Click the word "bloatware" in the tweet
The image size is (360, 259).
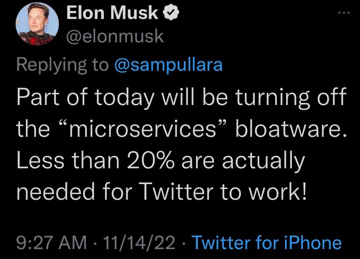point(290,130)
